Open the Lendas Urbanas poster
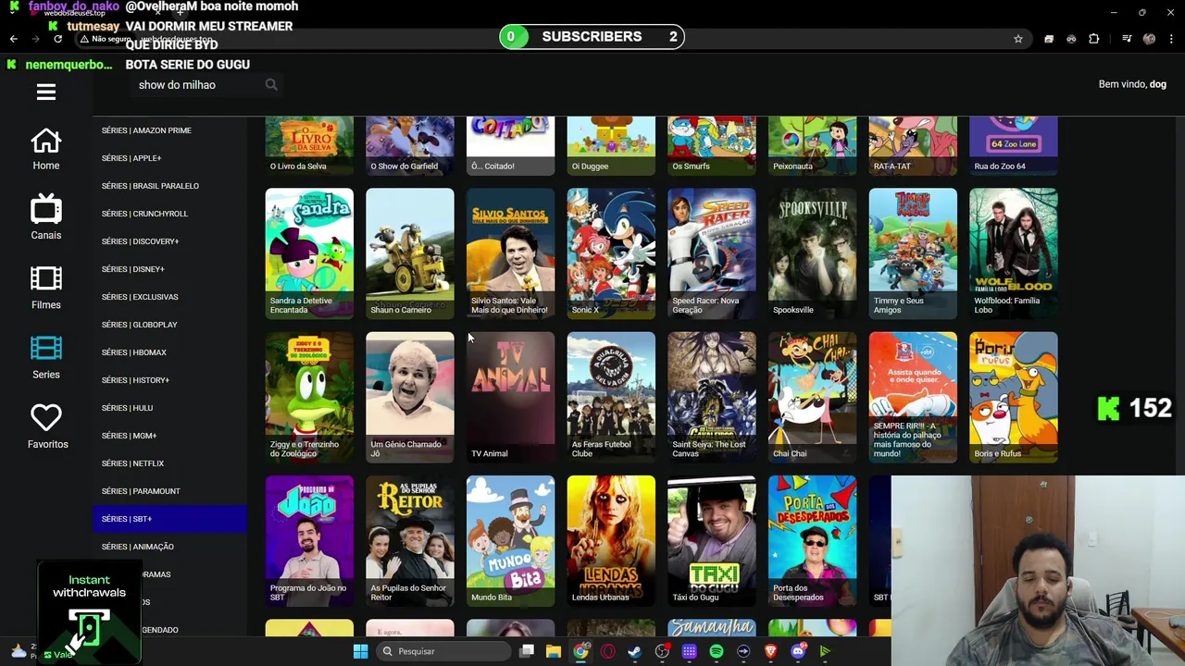The image size is (1185, 666). click(611, 540)
